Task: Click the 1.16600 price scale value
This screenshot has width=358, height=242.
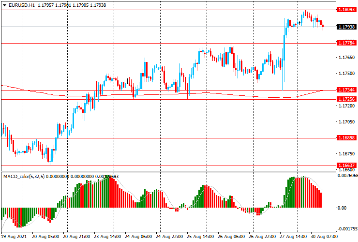Action: tap(347, 170)
